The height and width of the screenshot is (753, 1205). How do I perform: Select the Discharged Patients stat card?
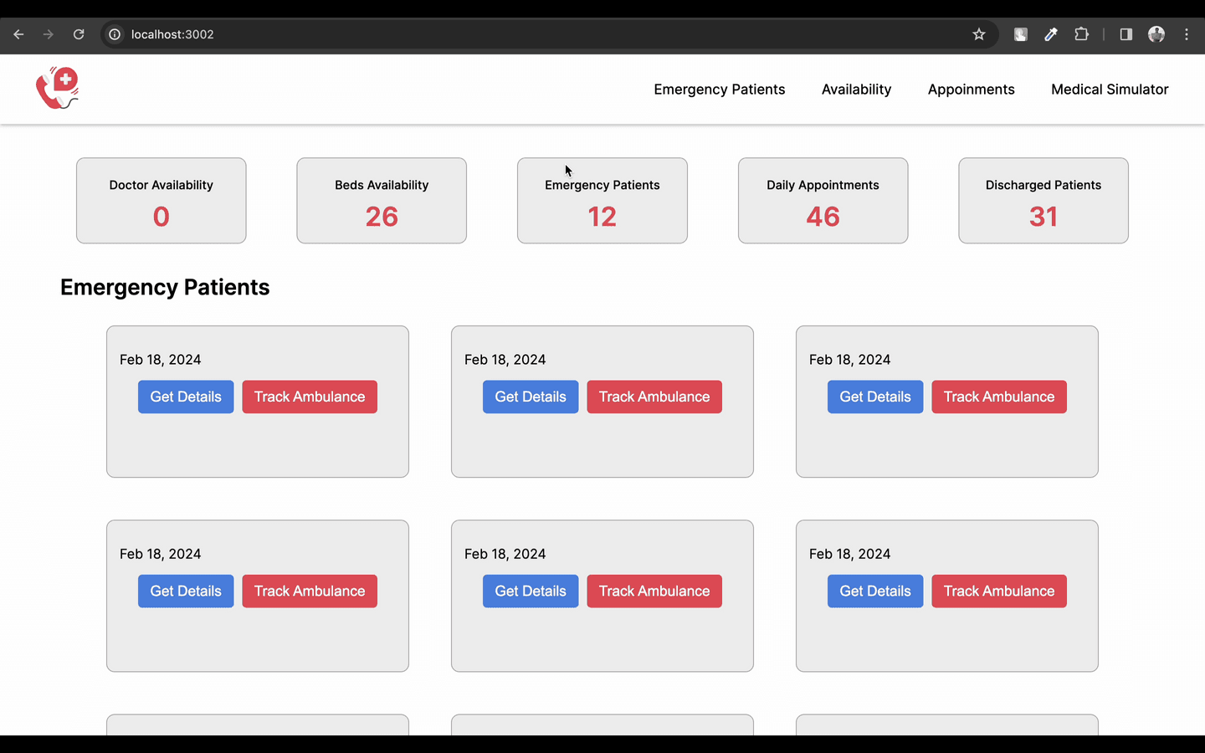1043,201
